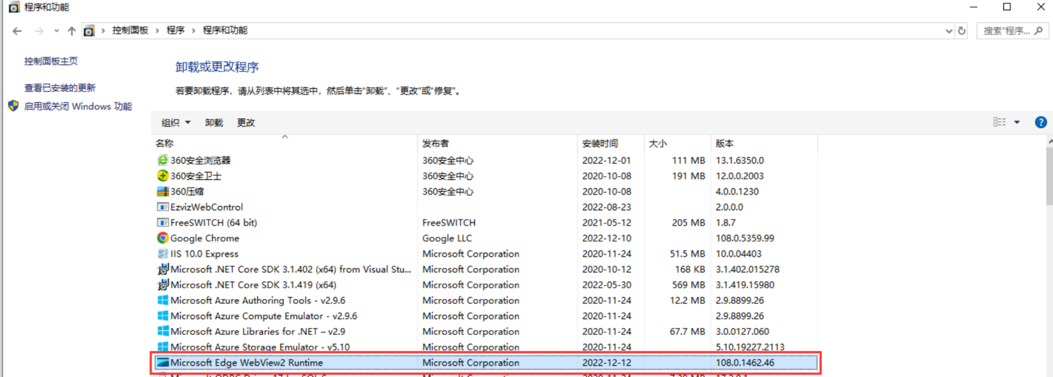Click 程序和功能 in the breadcrumb path
The height and width of the screenshot is (377, 1053).
225,30
